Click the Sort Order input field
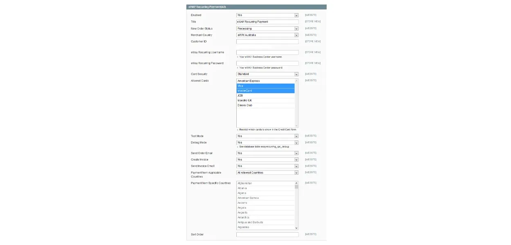511x245 pixels. coord(267,235)
